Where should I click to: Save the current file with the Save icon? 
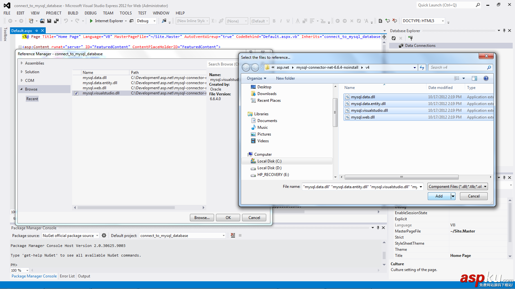(x=49, y=21)
